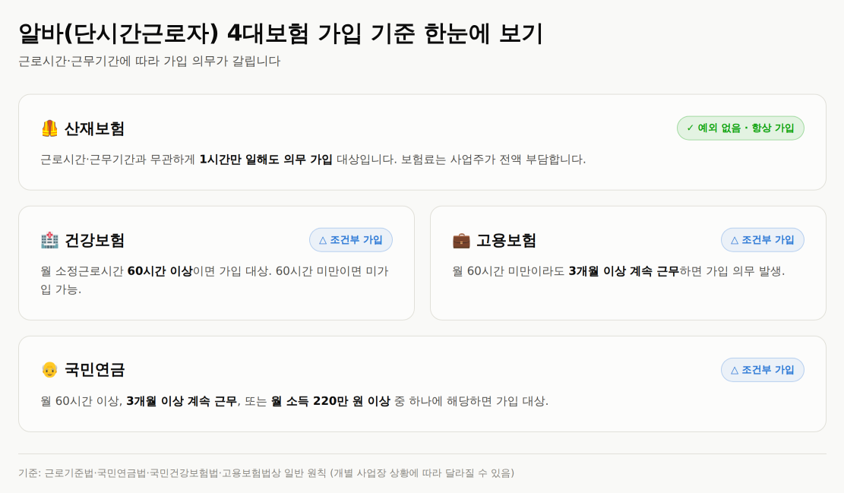Screen dimensions: 844x493
Task: Select the 산재보험 card heading
Action: click(95, 128)
